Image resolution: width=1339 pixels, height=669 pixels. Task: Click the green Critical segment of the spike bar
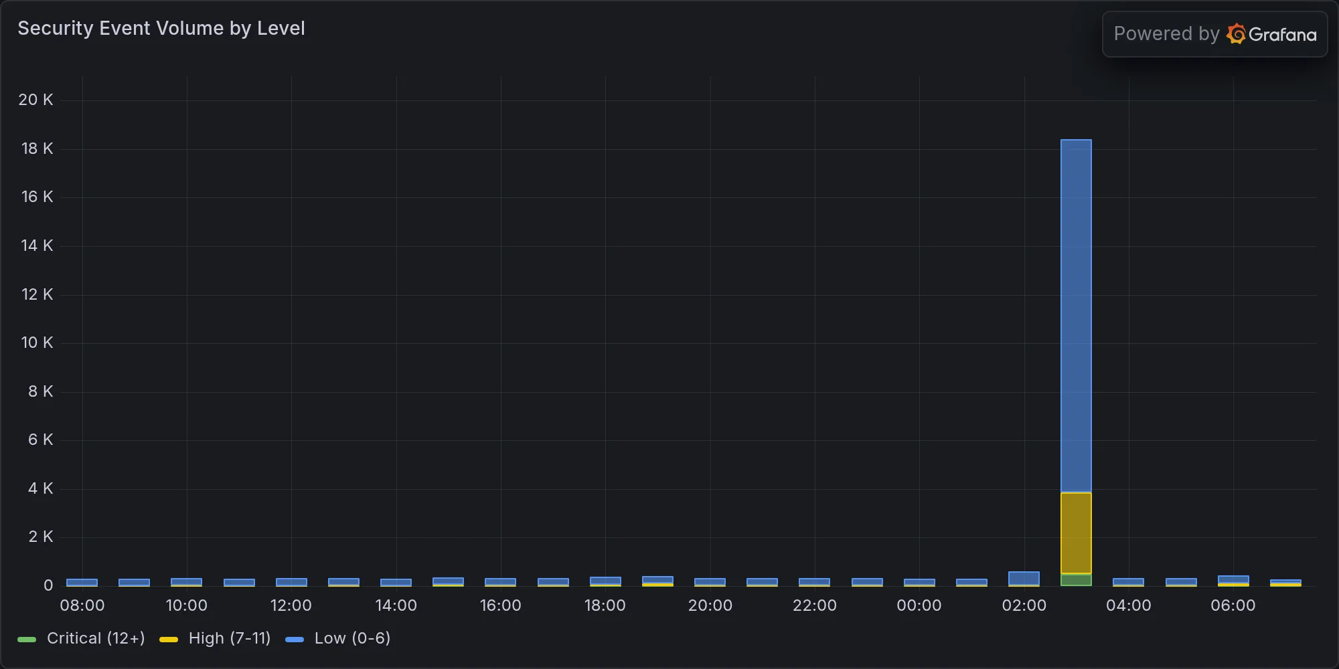pyautogui.click(x=1076, y=580)
